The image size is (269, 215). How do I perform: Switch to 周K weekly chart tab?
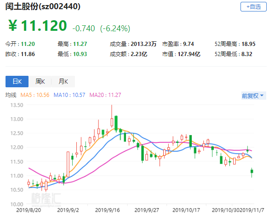(x=40, y=81)
